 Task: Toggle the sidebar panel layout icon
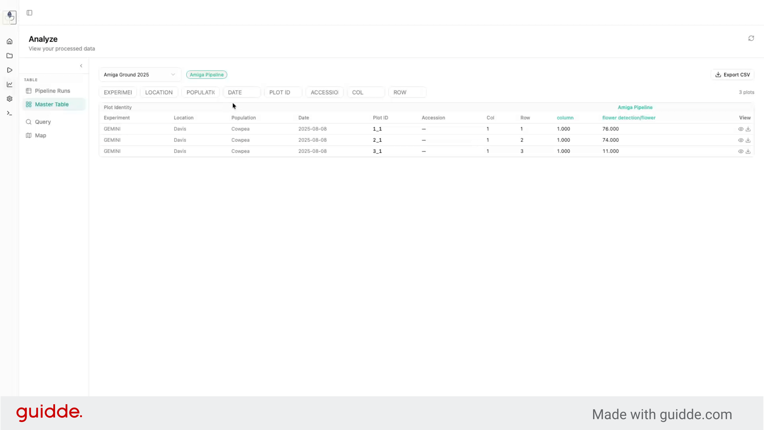(x=29, y=13)
